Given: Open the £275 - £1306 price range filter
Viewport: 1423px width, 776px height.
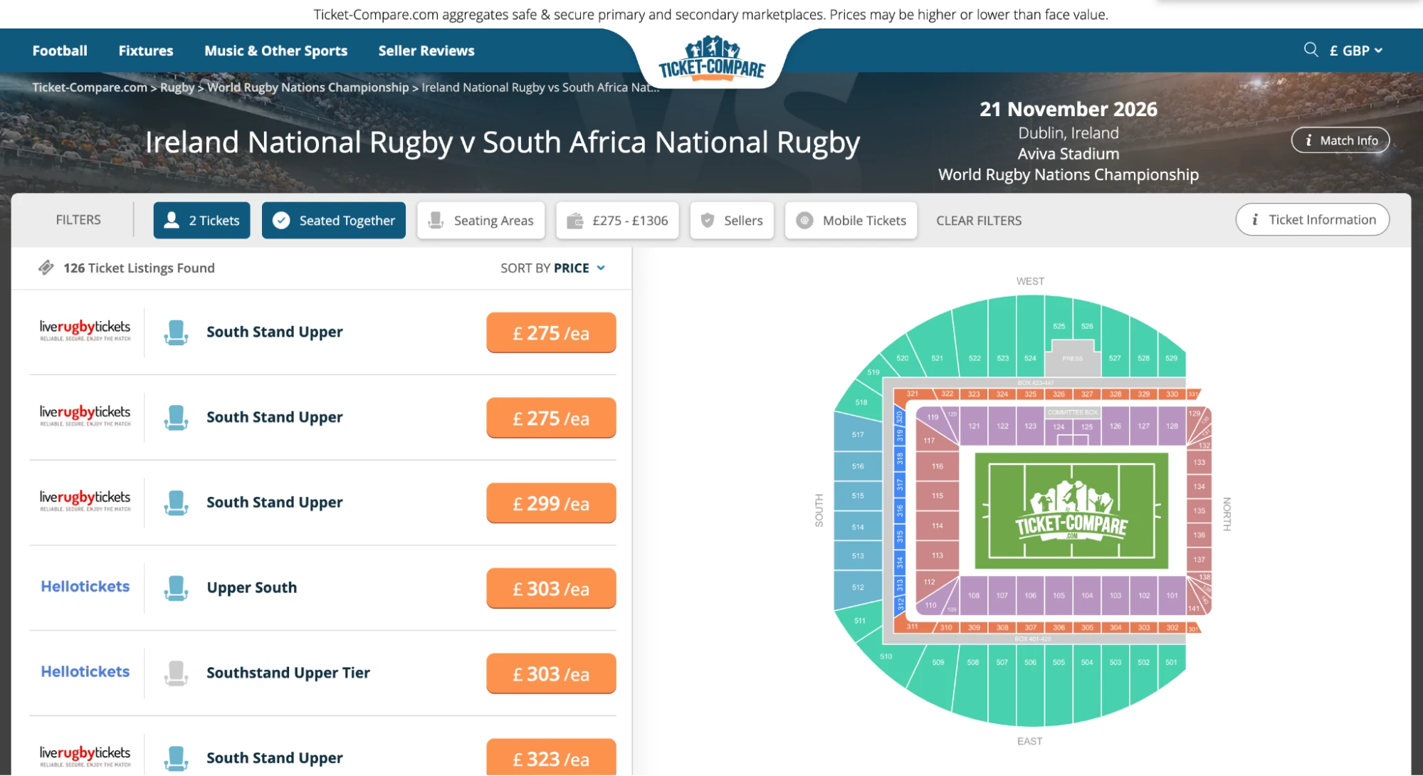Looking at the screenshot, I should [x=616, y=220].
